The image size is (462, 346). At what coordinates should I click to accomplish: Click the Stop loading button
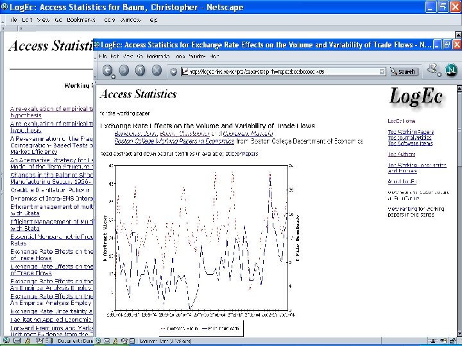pos(157,70)
